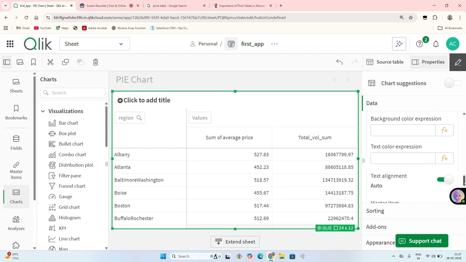Open the Sheet dropdown selector
The height and width of the screenshot is (262, 466).
coord(94,44)
